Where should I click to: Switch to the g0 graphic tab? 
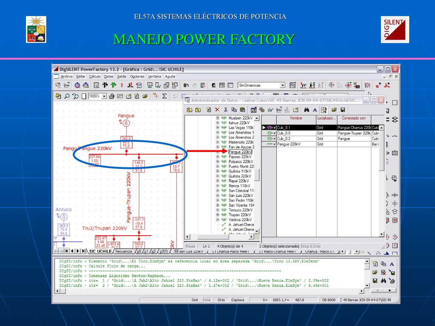139,251
